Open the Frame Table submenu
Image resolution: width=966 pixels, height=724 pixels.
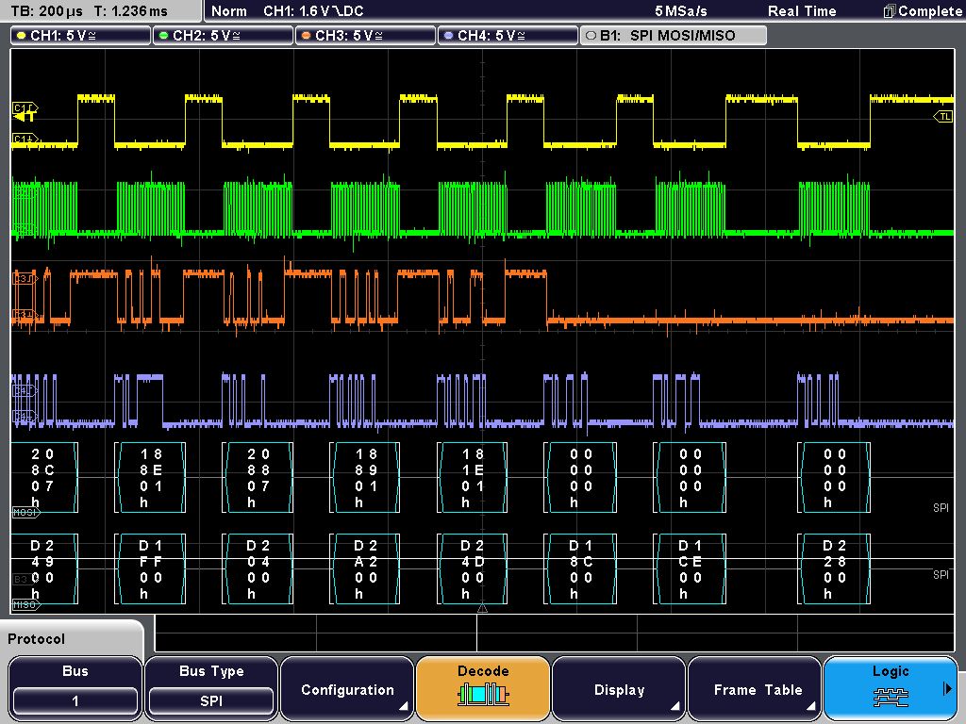coord(755,689)
